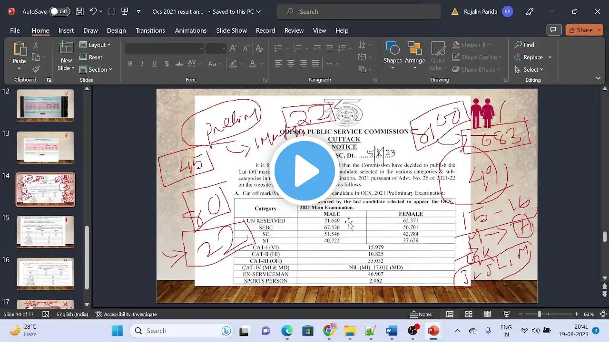Apply Underline formatting
Screen dimensions: 609x342
click(154, 64)
